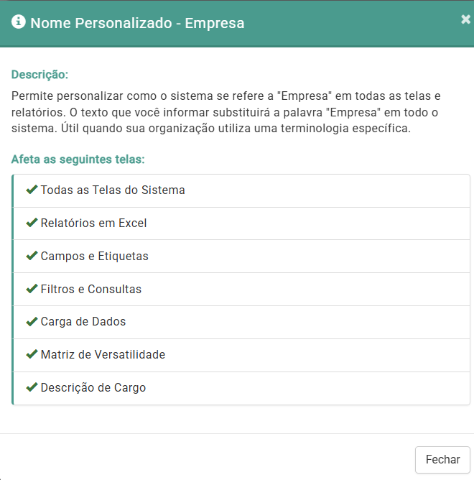Screen dimensions: 474x480
Task: Select the Filtros e Consultas entry
Action: point(91,290)
